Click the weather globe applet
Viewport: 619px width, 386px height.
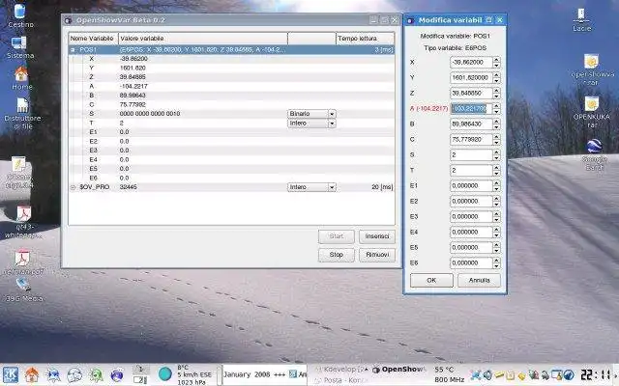point(165,373)
